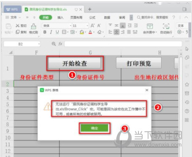Viewport: 192px width, 157px height.
Task: Click the sidebar history clock icon
Action: pos(187,102)
